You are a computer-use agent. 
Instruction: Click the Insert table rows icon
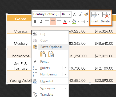94,15
